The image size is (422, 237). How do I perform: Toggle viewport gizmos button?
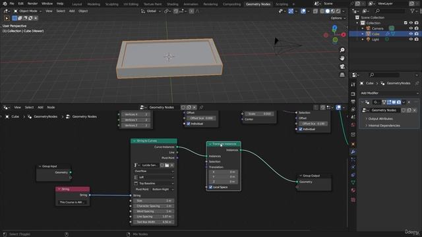pyautogui.click(x=291, y=11)
